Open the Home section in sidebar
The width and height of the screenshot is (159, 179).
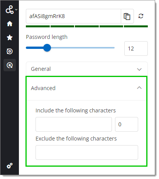coord(10,24)
